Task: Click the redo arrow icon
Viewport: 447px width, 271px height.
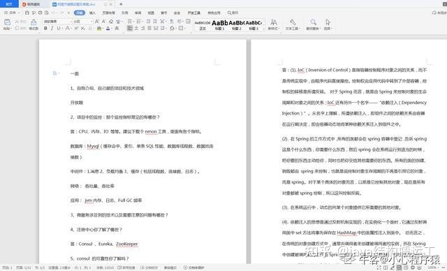Action: [x=62, y=13]
